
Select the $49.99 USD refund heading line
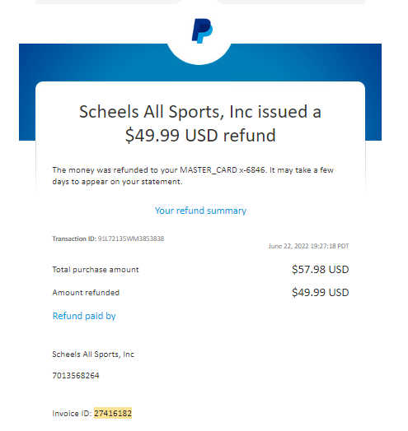tap(200, 135)
